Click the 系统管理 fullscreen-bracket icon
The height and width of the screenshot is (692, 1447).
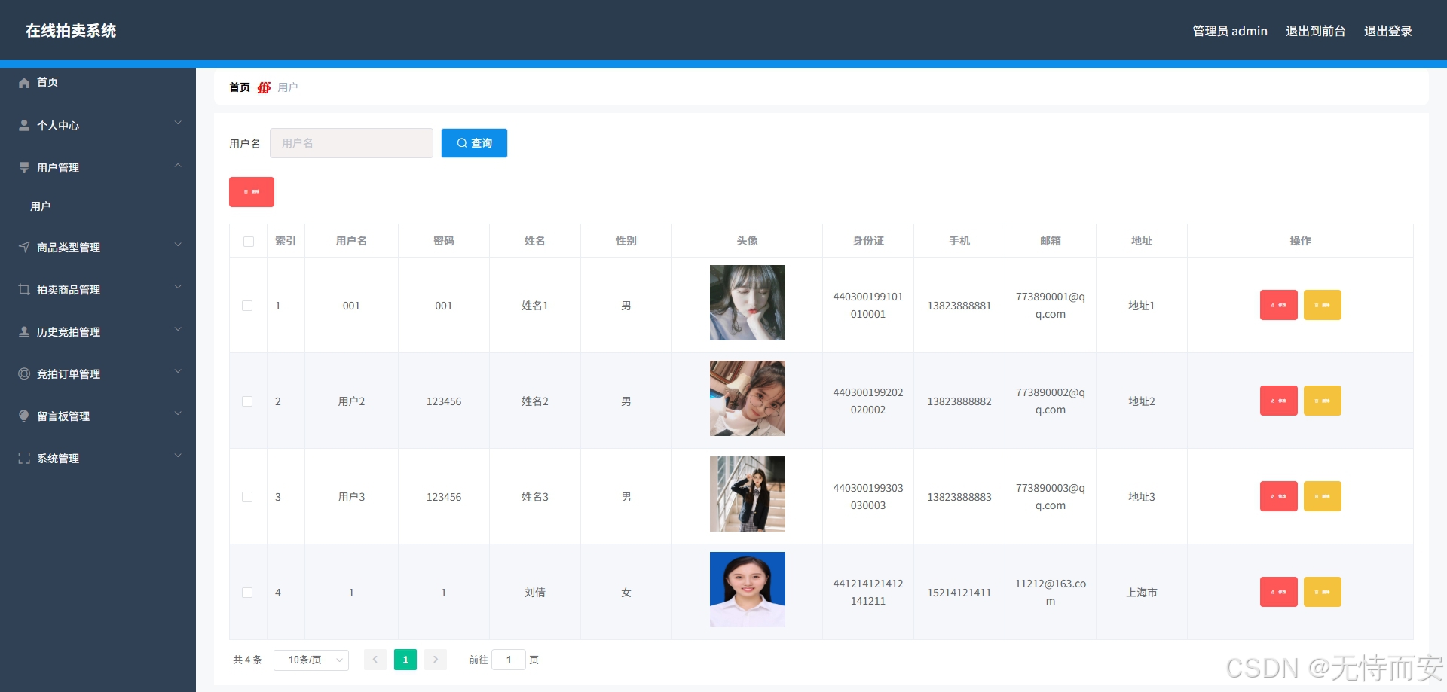point(24,458)
